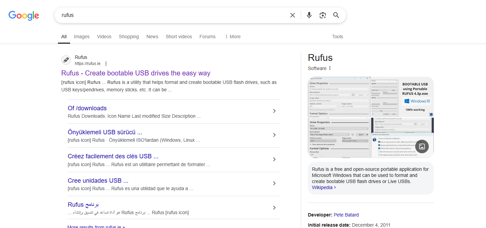This screenshot has height=228, width=486.
Task: Switch to the Short videos tab
Action: click(x=179, y=37)
